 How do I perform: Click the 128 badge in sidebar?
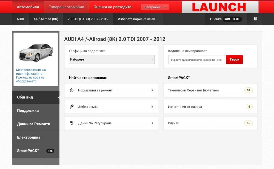[50, 151]
